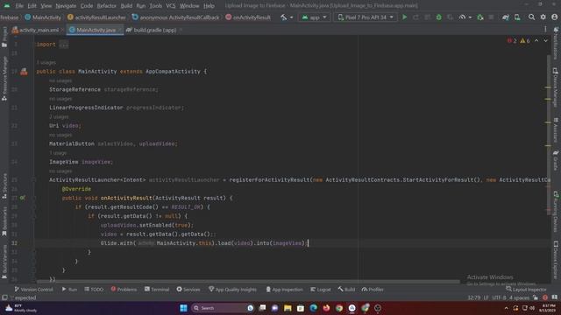Click red error notification icon in status bar
The image size is (561, 315).
click(x=545, y=297)
